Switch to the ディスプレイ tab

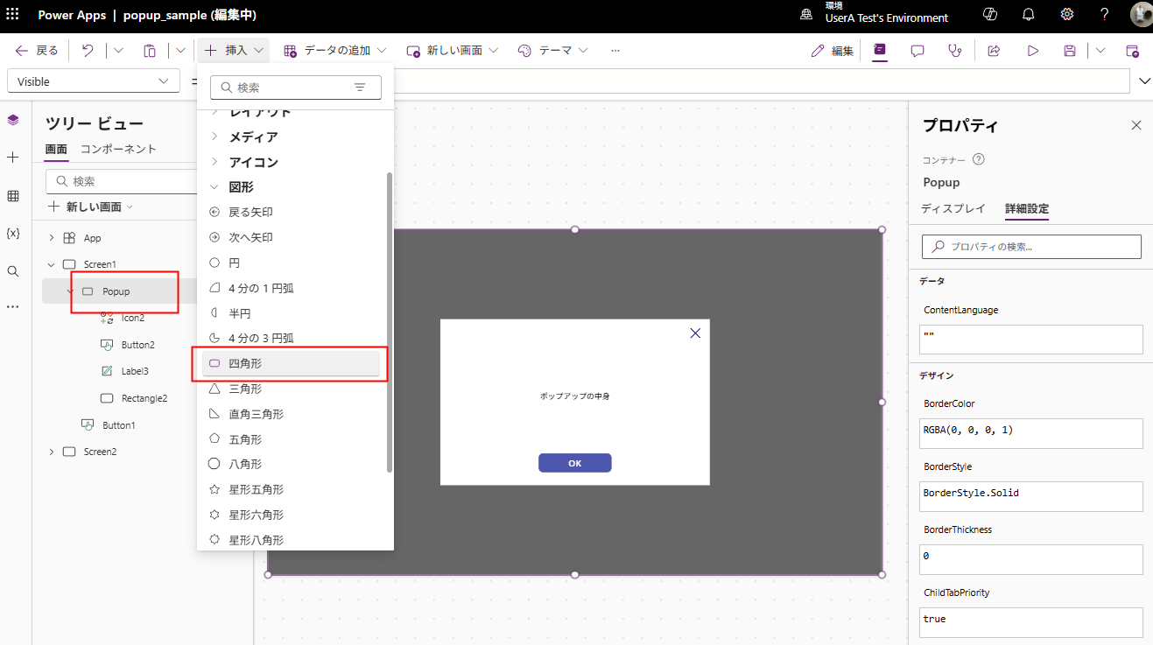pos(953,209)
